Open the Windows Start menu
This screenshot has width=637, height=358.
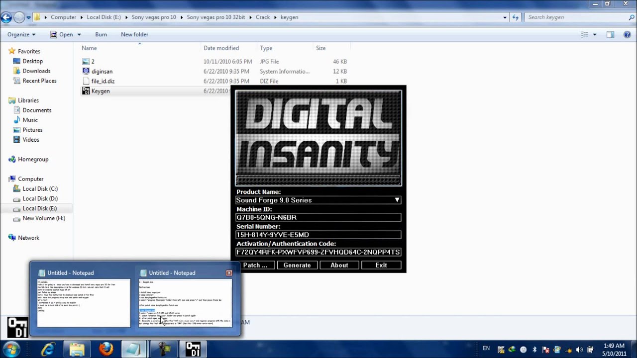click(x=11, y=349)
